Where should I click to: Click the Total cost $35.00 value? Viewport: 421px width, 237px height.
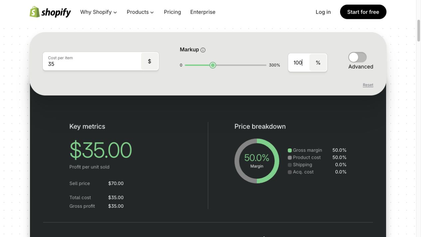pos(116,197)
